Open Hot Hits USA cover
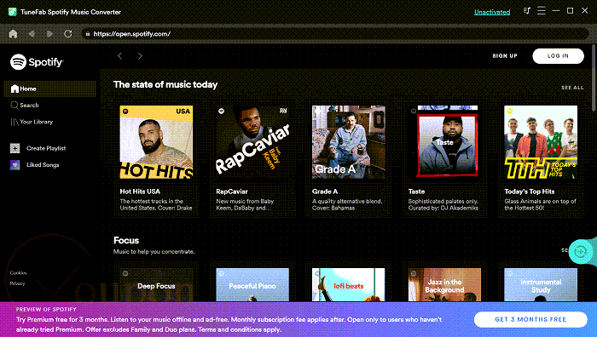Viewport: 597px width, 337px height. [x=156, y=142]
